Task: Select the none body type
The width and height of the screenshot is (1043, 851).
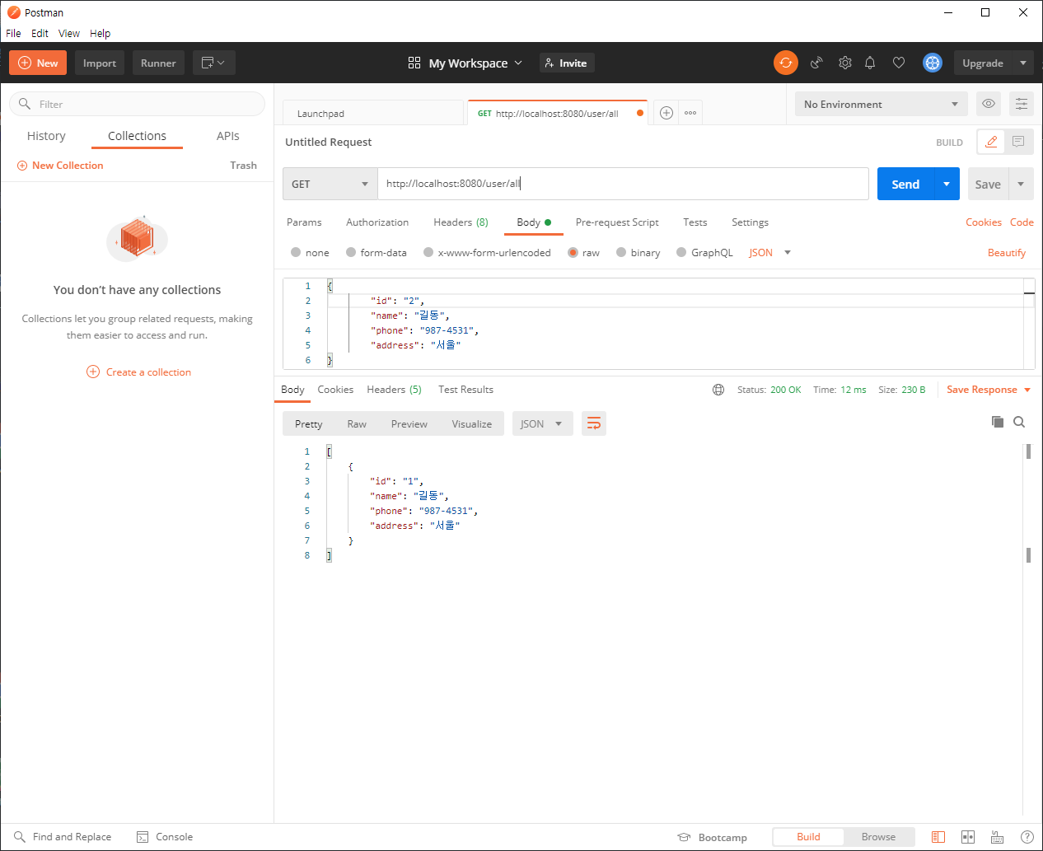Action: pos(310,253)
